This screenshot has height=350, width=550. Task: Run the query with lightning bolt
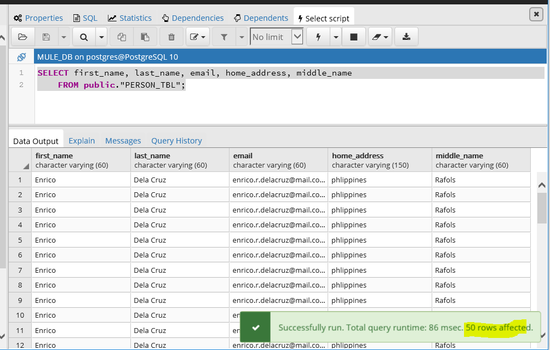point(318,37)
